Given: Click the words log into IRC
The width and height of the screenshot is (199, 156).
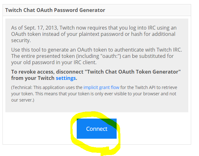Looking at the screenshot, I should click(x=142, y=28).
